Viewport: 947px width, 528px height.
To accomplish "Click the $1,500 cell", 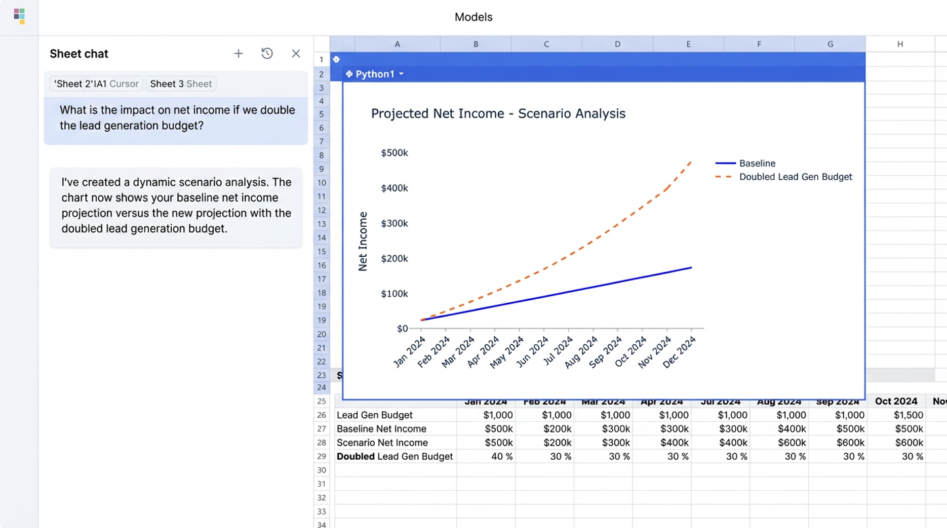I will [x=908, y=415].
